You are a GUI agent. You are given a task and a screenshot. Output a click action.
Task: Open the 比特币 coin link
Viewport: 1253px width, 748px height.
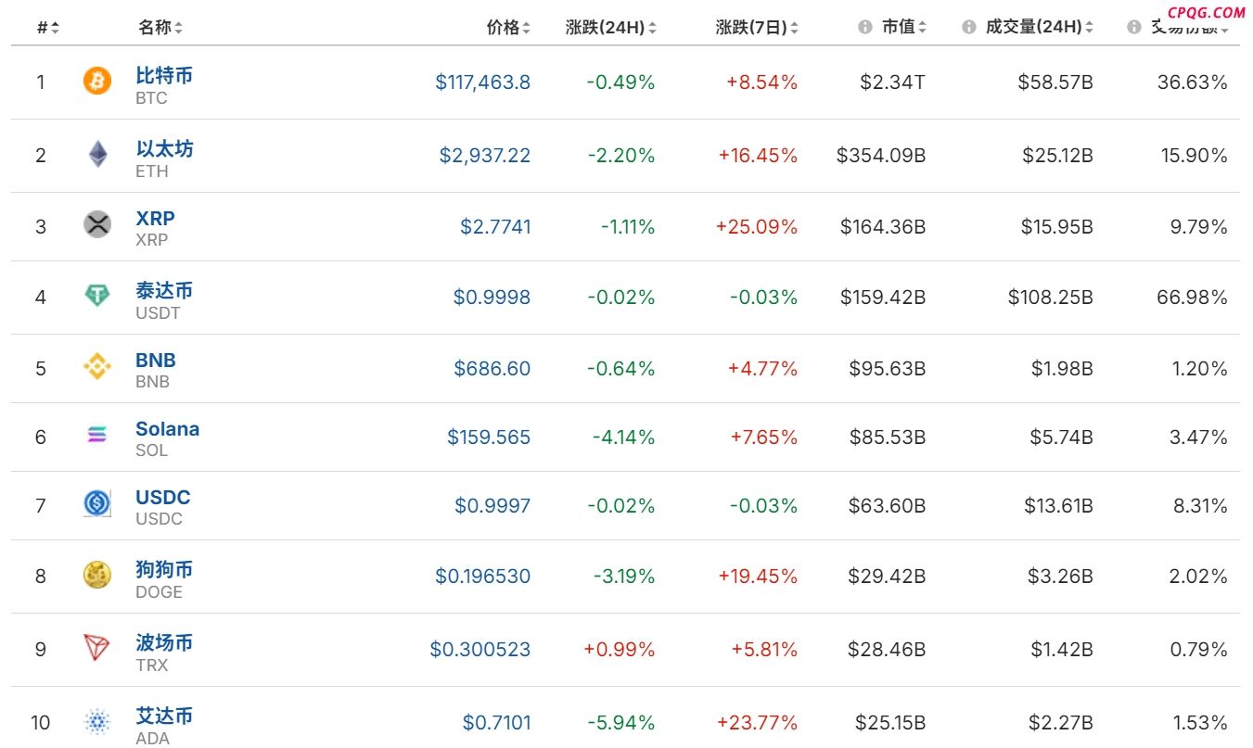pos(164,75)
